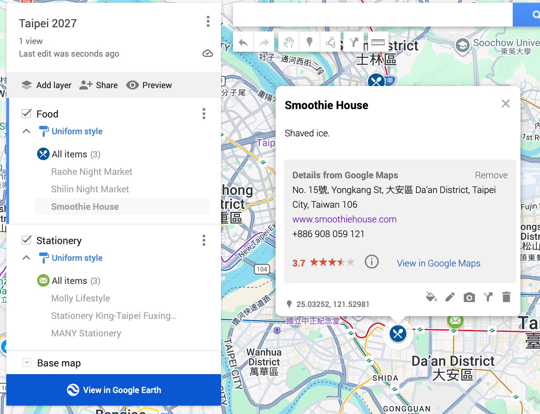This screenshot has width=540, height=414.
Task: Select the Draw a line tool
Action: point(331,43)
